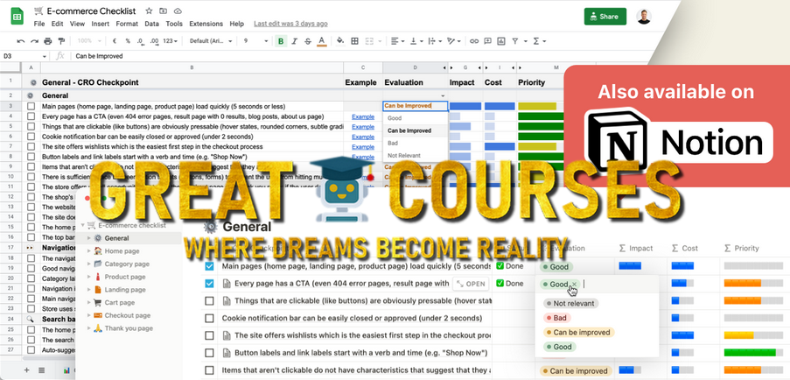Click Example link in Every page has CTA row

point(363,116)
